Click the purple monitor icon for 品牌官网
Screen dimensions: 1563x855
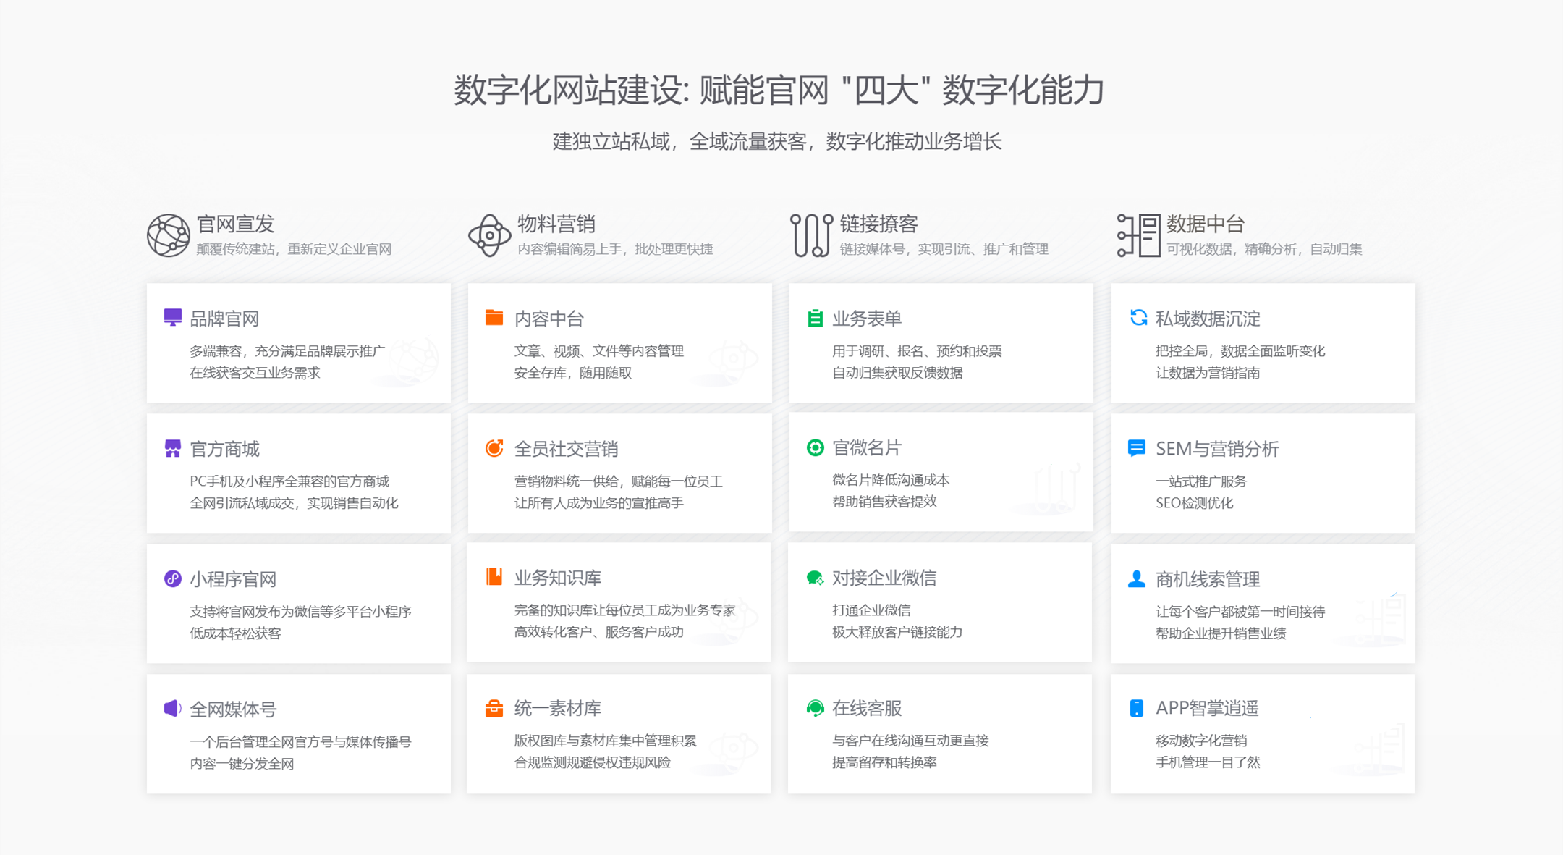[x=172, y=318]
